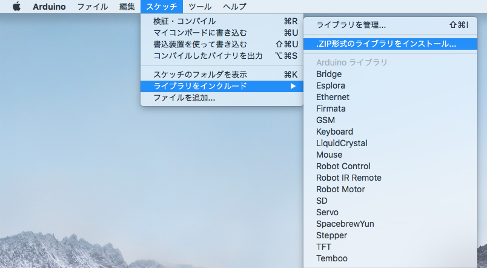Include the Temboo library
Screen dimensions: 487x268
(x=391, y=258)
